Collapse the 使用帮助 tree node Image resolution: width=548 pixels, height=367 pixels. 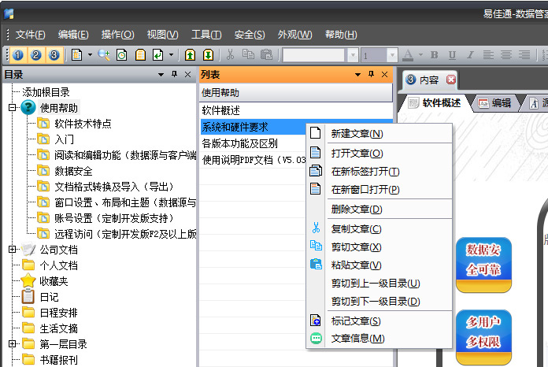(x=13, y=108)
